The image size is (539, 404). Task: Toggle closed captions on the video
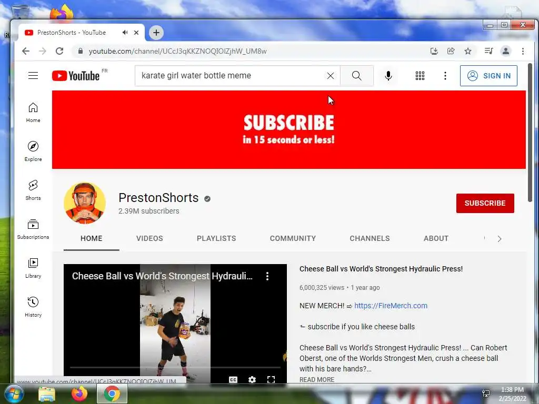click(x=233, y=379)
